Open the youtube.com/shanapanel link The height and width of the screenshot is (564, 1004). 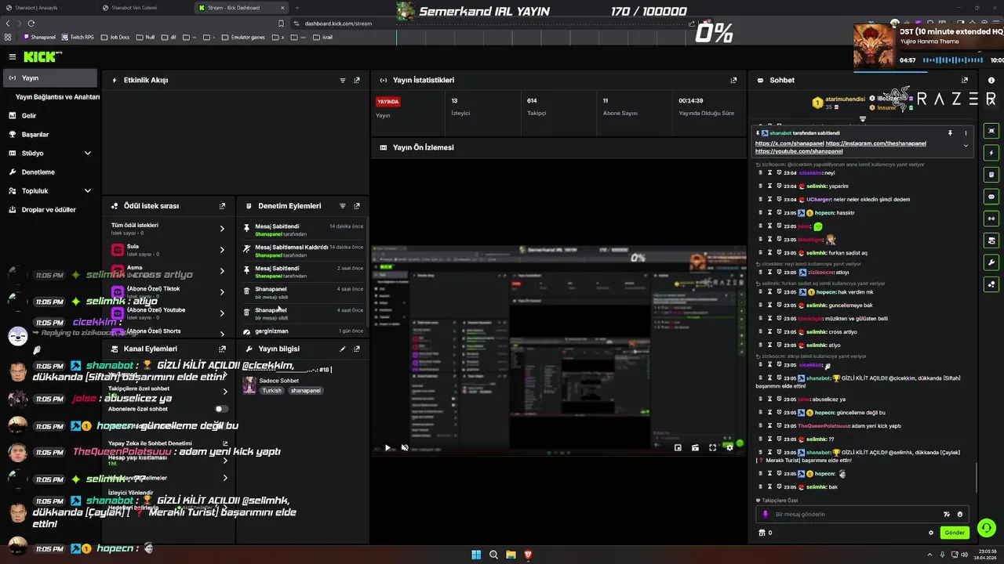798,151
